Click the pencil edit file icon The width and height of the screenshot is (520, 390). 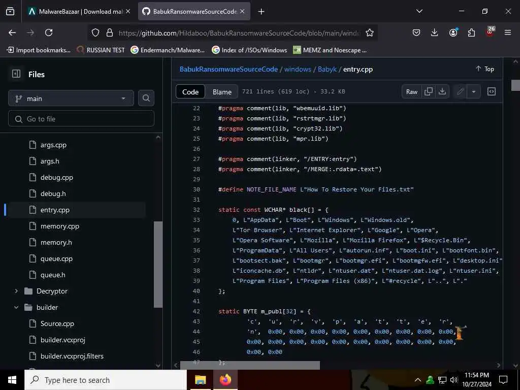point(460,91)
